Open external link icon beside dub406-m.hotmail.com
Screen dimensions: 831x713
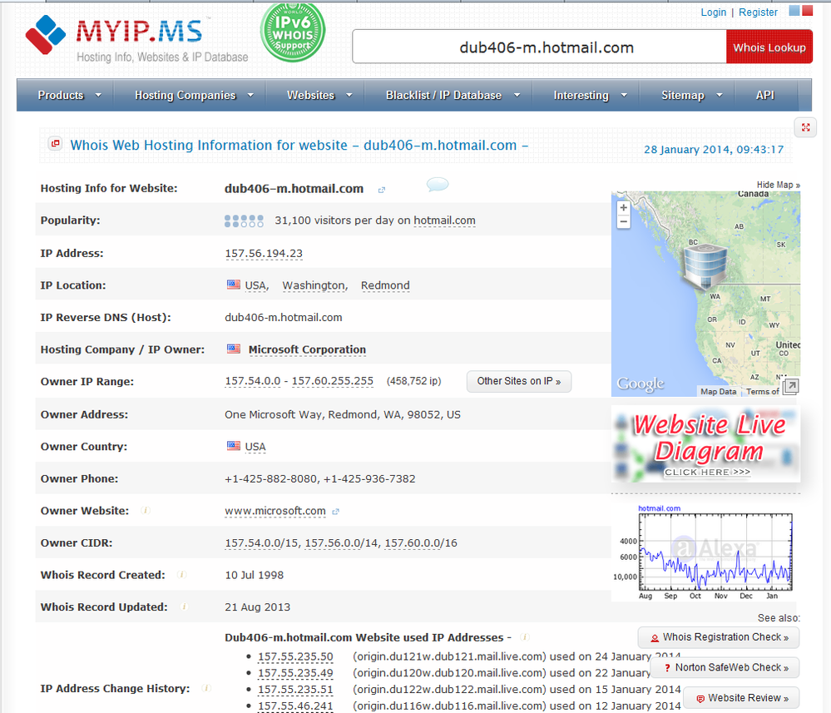click(382, 190)
